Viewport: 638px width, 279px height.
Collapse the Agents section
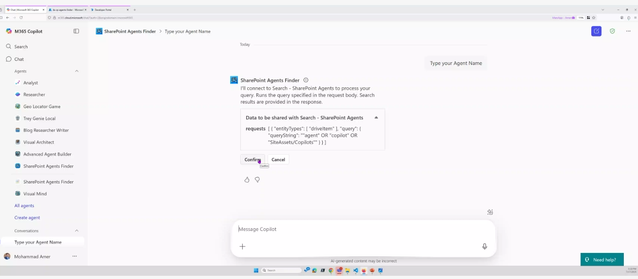tap(76, 71)
